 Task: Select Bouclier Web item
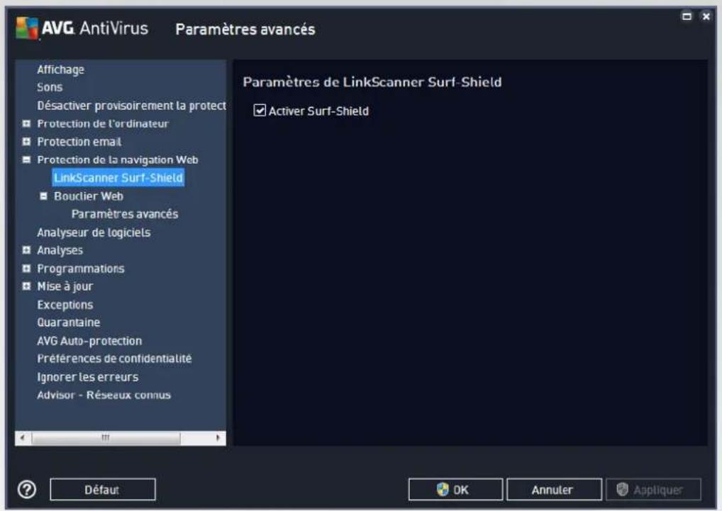(x=89, y=196)
